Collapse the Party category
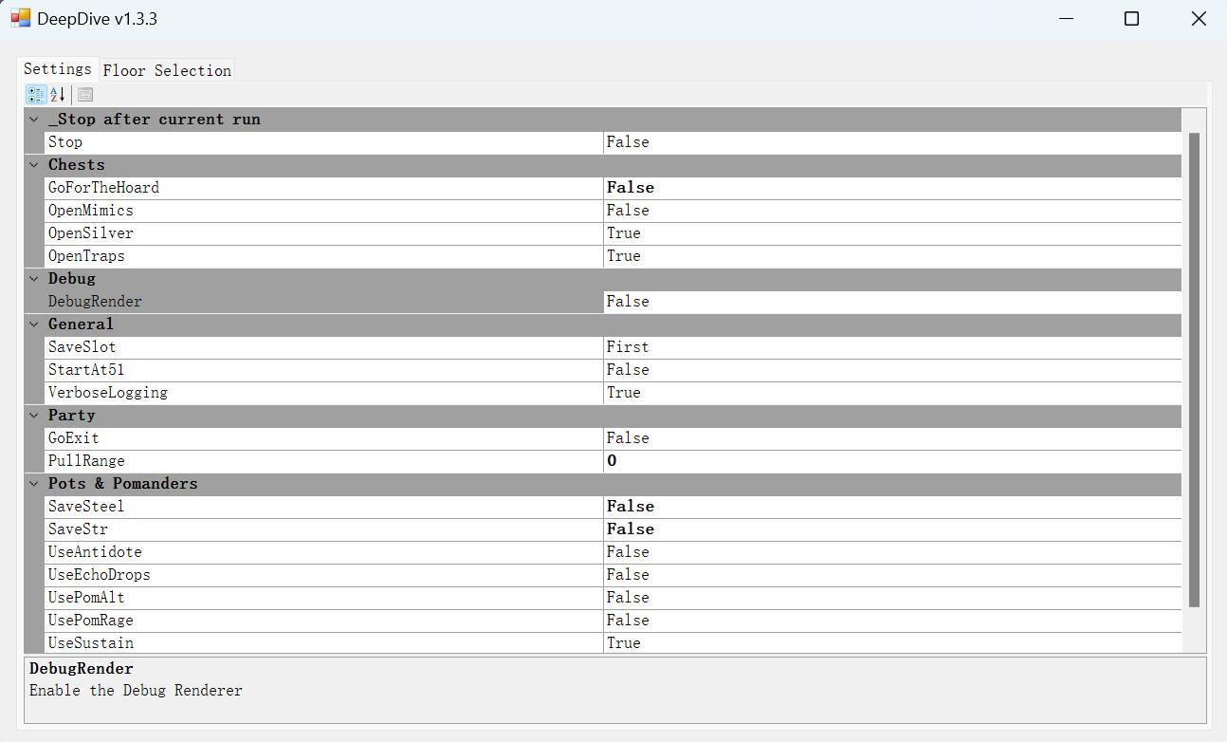This screenshot has height=742, width=1227. point(34,416)
